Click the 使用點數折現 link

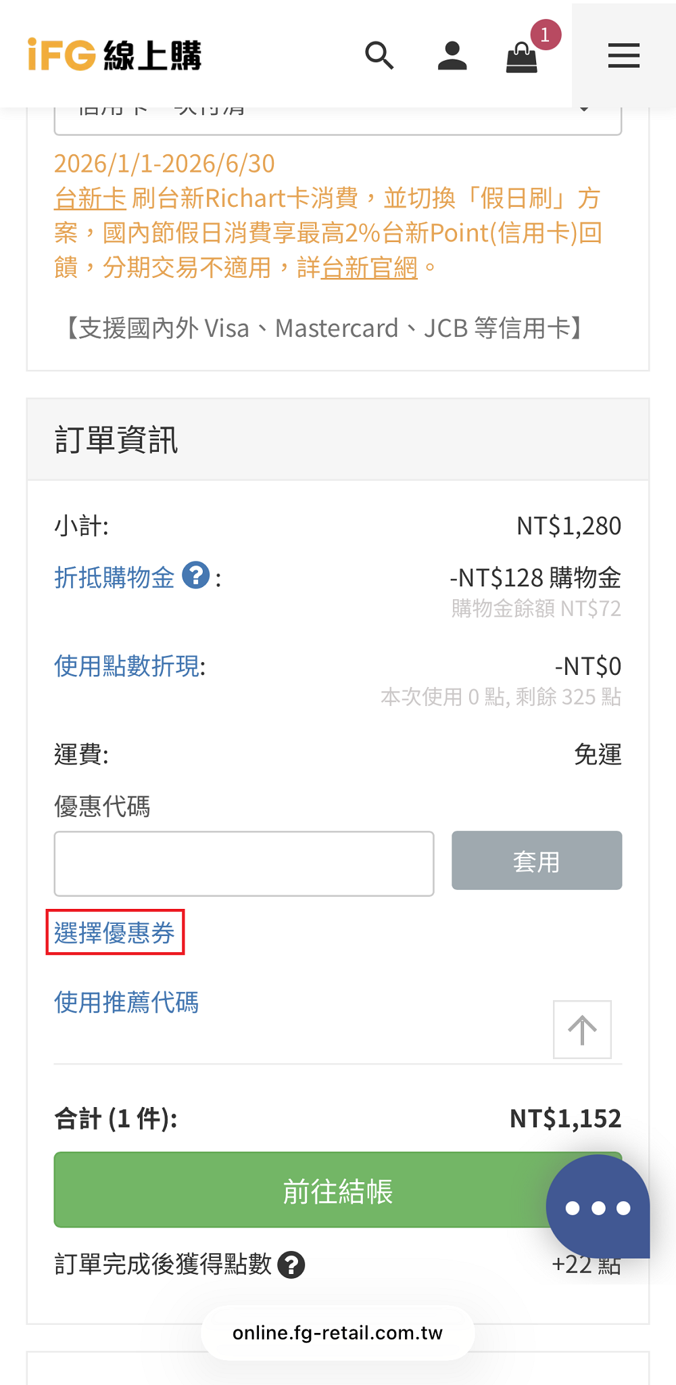coord(128,666)
